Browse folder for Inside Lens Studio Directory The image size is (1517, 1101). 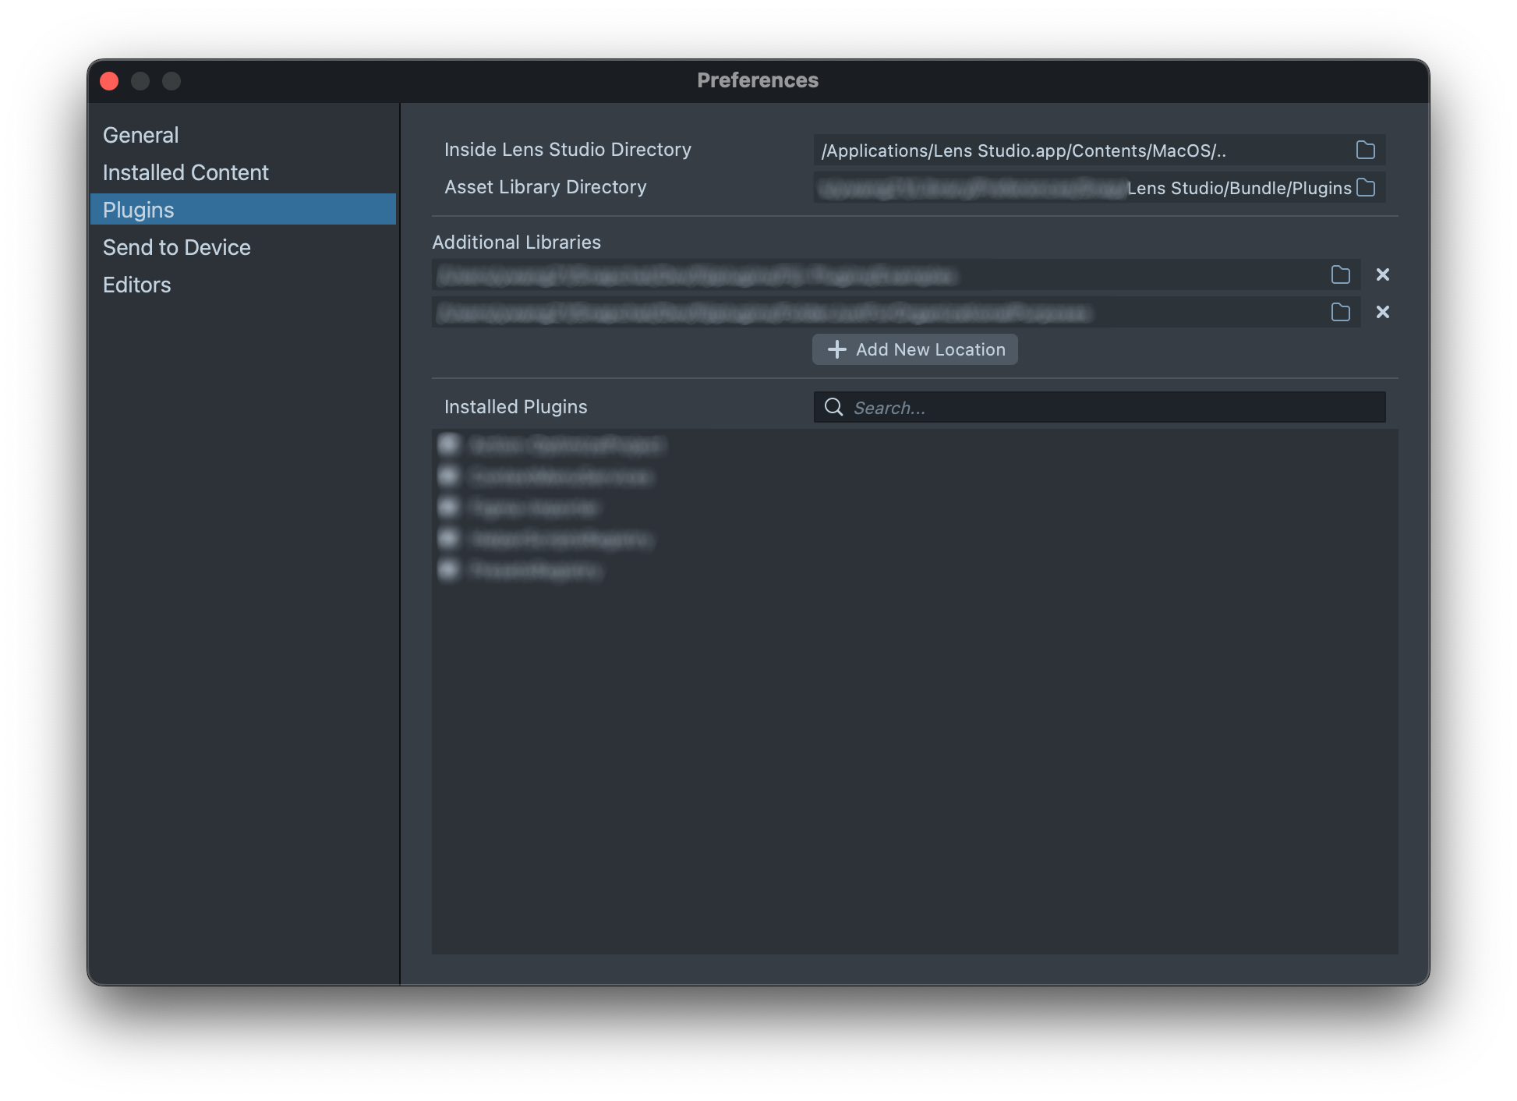coord(1365,150)
